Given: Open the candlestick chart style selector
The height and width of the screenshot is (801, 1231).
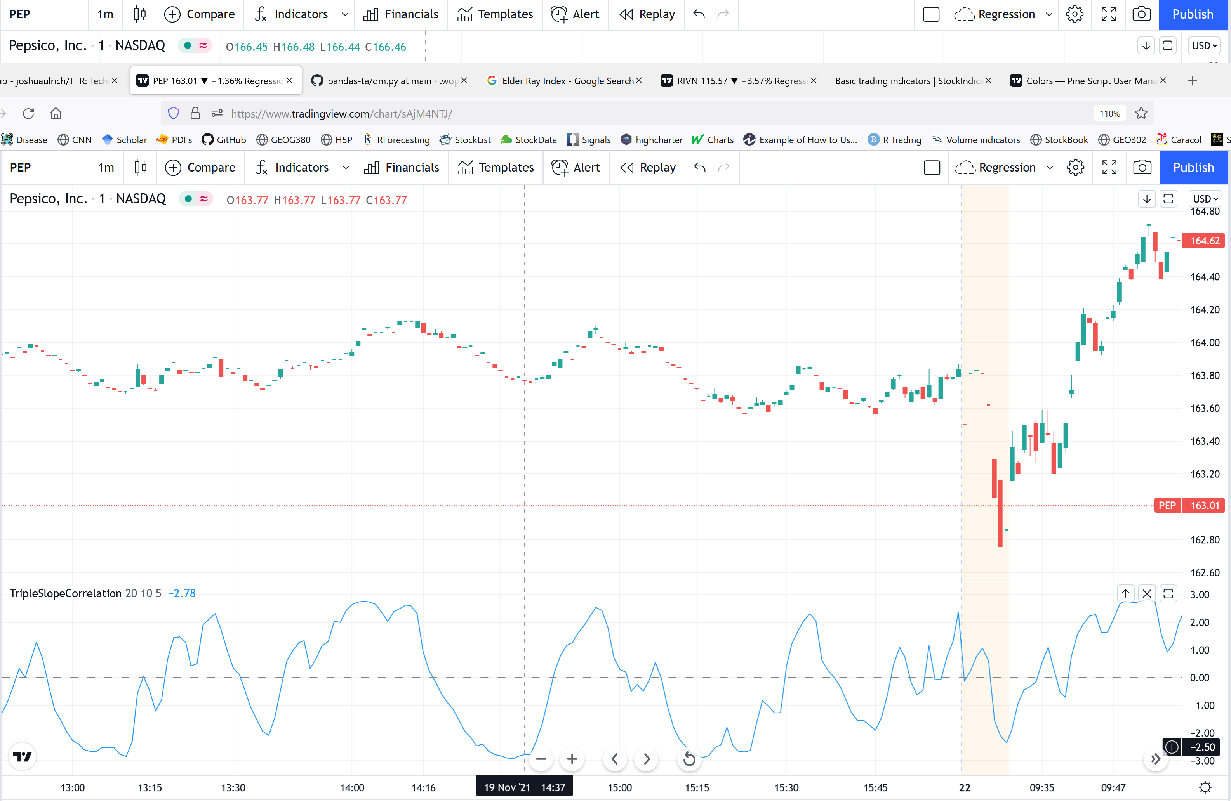Looking at the screenshot, I should pos(140,167).
